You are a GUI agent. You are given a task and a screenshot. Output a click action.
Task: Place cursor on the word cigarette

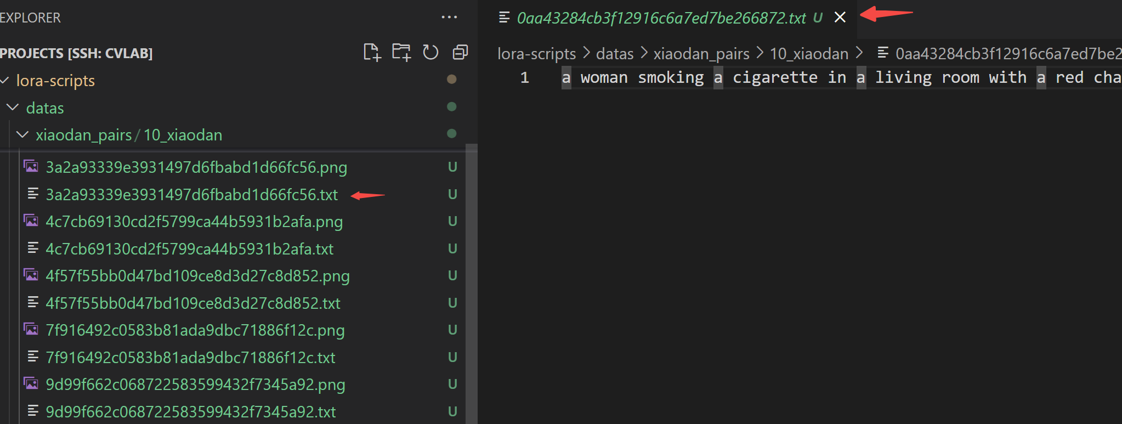[775, 77]
